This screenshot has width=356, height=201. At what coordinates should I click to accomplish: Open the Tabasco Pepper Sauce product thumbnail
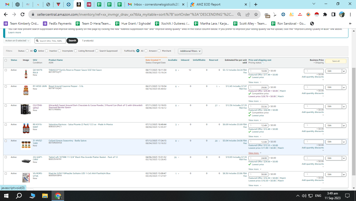[26, 74]
